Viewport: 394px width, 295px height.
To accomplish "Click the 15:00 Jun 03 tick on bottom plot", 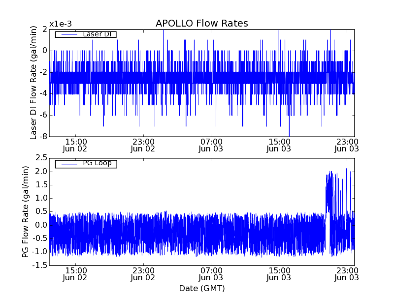I will point(279,274).
